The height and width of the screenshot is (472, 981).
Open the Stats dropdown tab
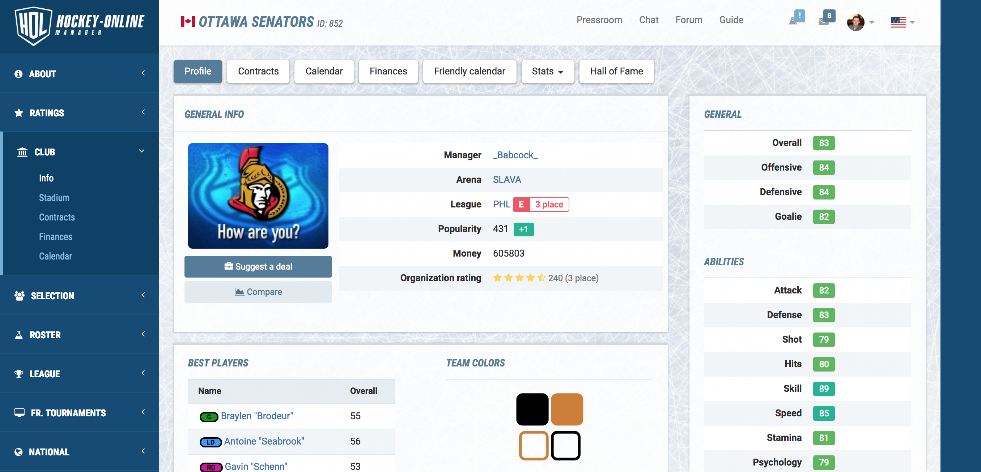(548, 72)
